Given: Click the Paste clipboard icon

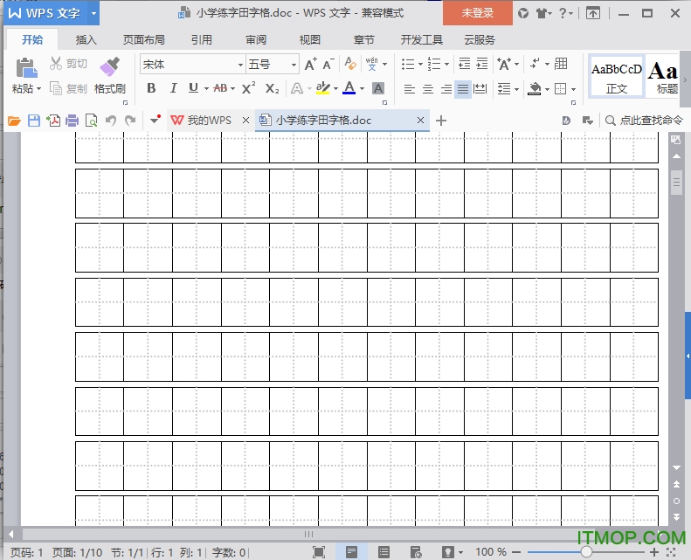Looking at the screenshot, I should point(25,67).
